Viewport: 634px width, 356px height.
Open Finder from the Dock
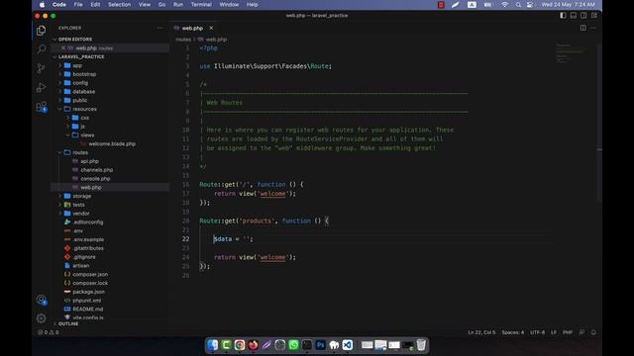tap(213, 345)
